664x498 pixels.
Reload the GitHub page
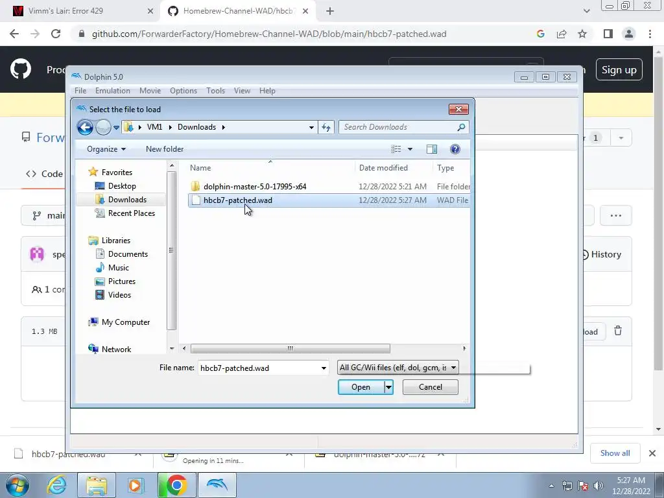[56, 34]
